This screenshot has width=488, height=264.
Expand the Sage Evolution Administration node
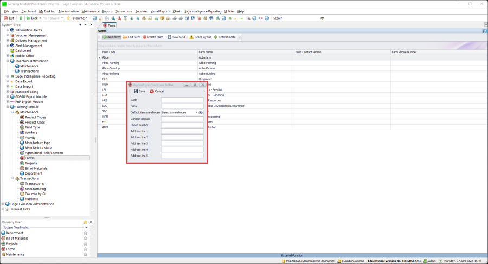(x=3, y=204)
